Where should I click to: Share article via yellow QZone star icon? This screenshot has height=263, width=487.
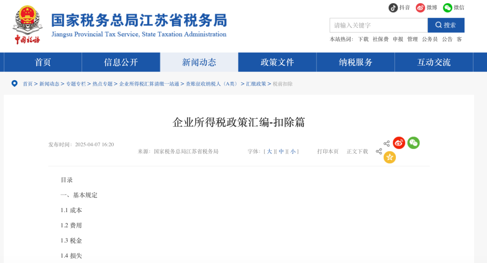coord(390,157)
